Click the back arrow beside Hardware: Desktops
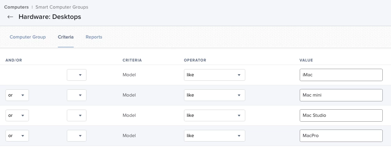The image size is (391, 156). point(10,17)
